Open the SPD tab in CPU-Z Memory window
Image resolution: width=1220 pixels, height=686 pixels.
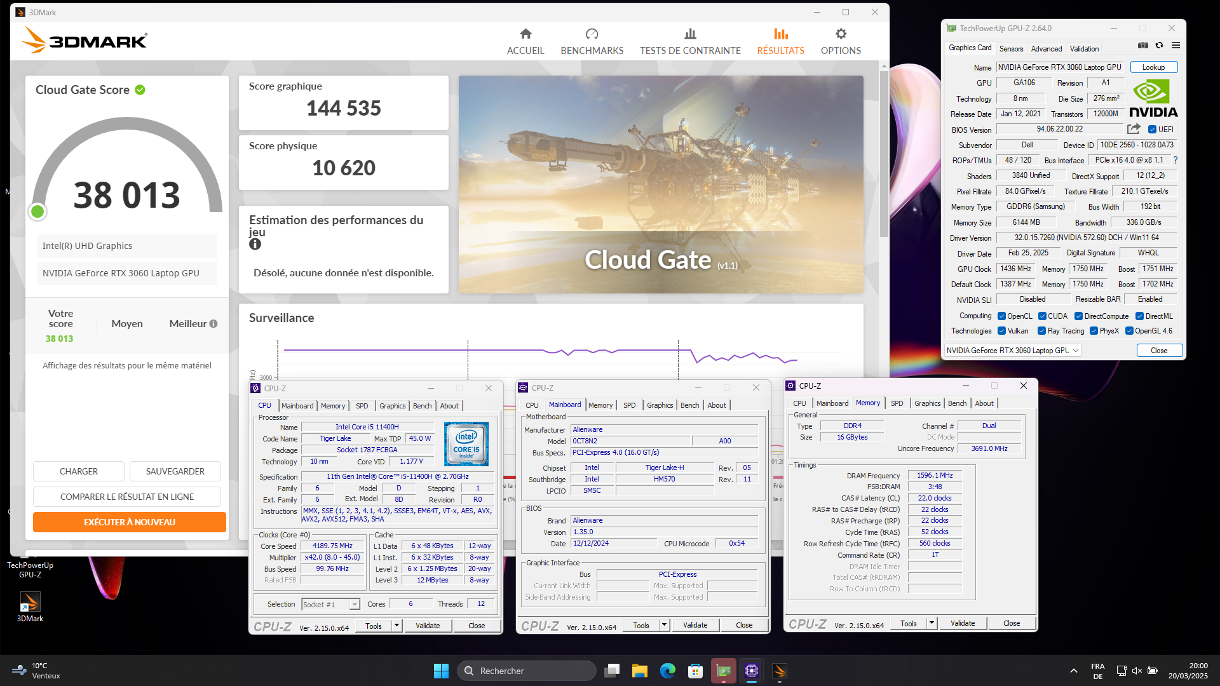(x=897, y=403)
